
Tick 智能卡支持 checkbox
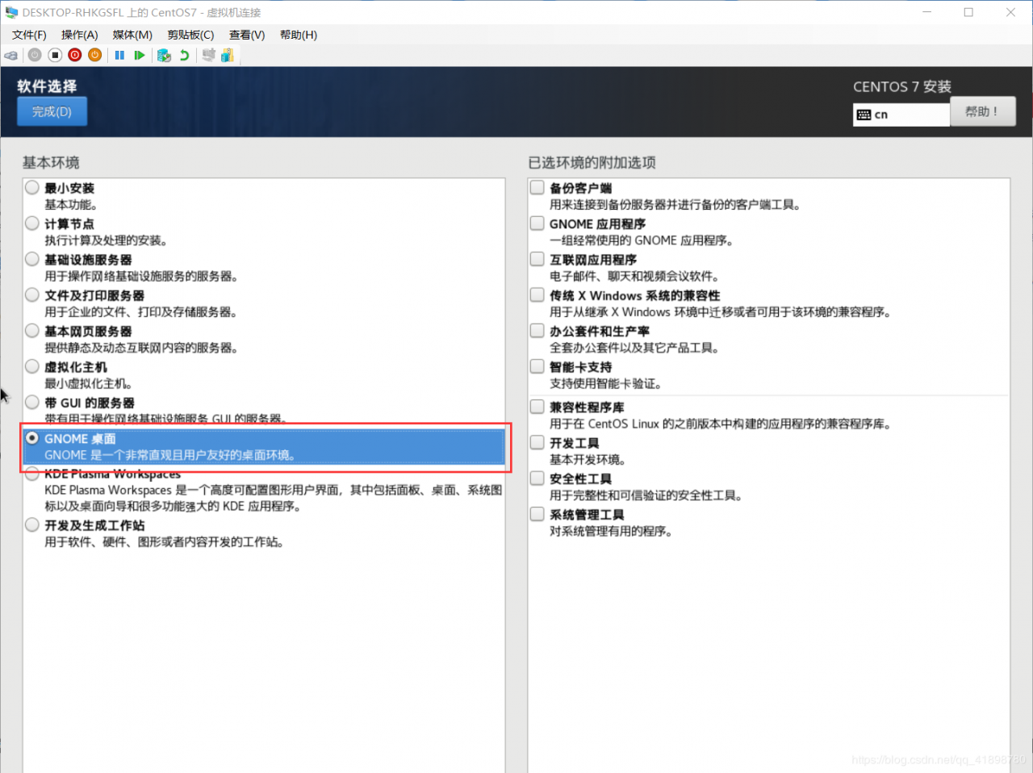coord(537,366)
